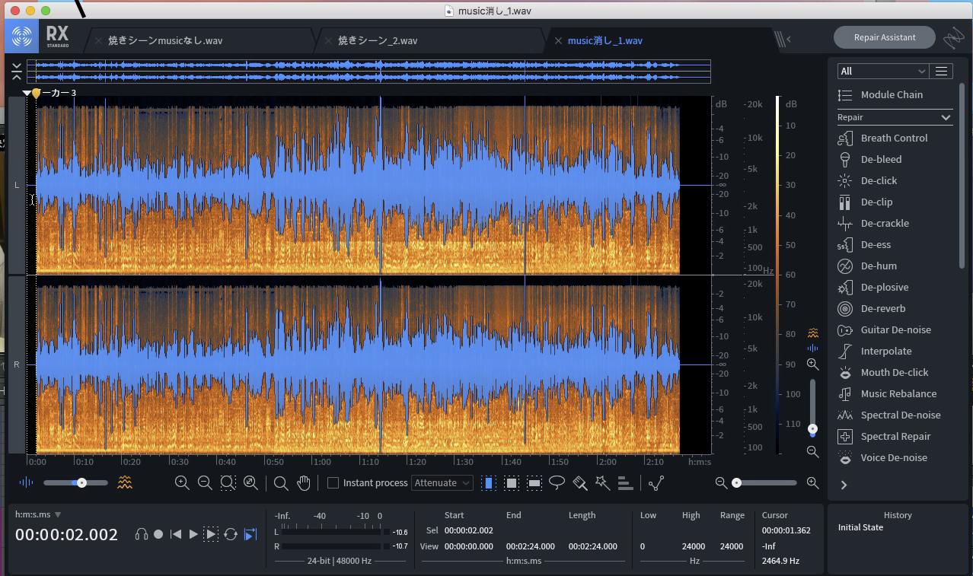Play selection only button
Screen dimensions: 973x576
[x=212, y=534]
